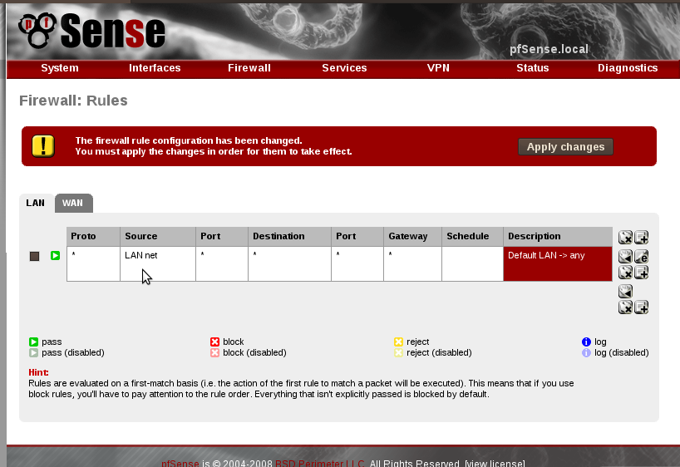This screenshot has height=467, width=680.
Task: Open the Diagnostics menu
Action: click(x=628, y=68)
